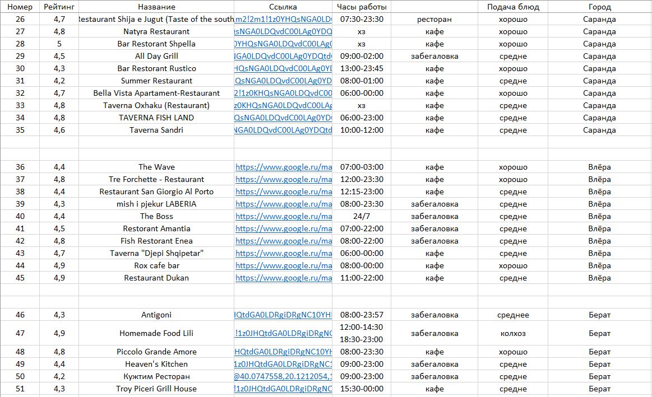Select the Restorant Amantia name cell
Image resolution: width=652 pixels, height=397 pixels.
(x=156, y=229)
